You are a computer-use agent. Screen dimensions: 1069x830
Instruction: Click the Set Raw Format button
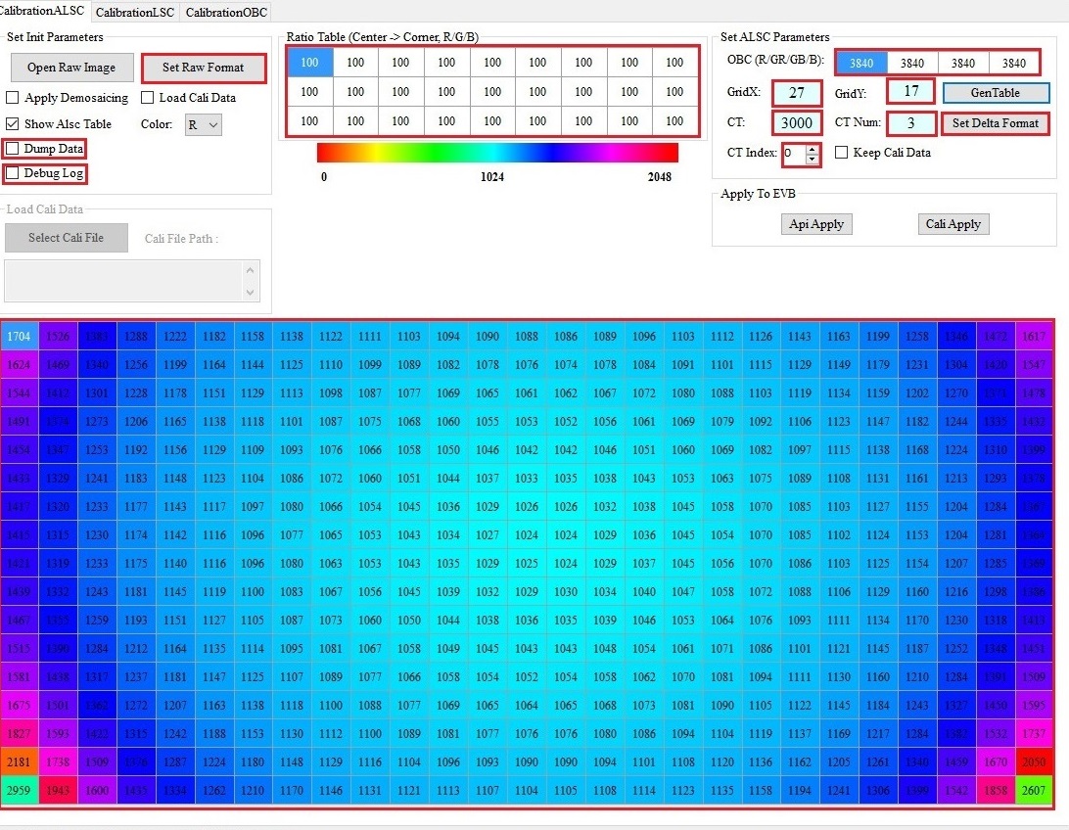point(204,68)
